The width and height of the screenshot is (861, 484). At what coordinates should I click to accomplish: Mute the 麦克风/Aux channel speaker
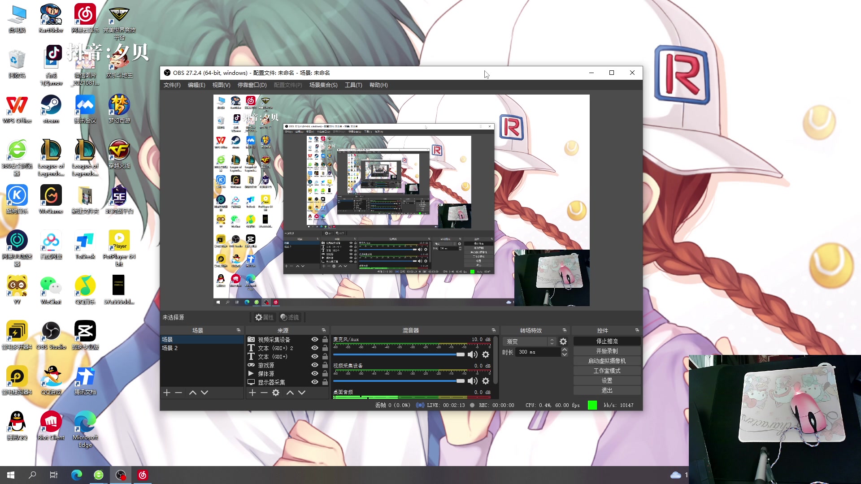click(473, 354)
